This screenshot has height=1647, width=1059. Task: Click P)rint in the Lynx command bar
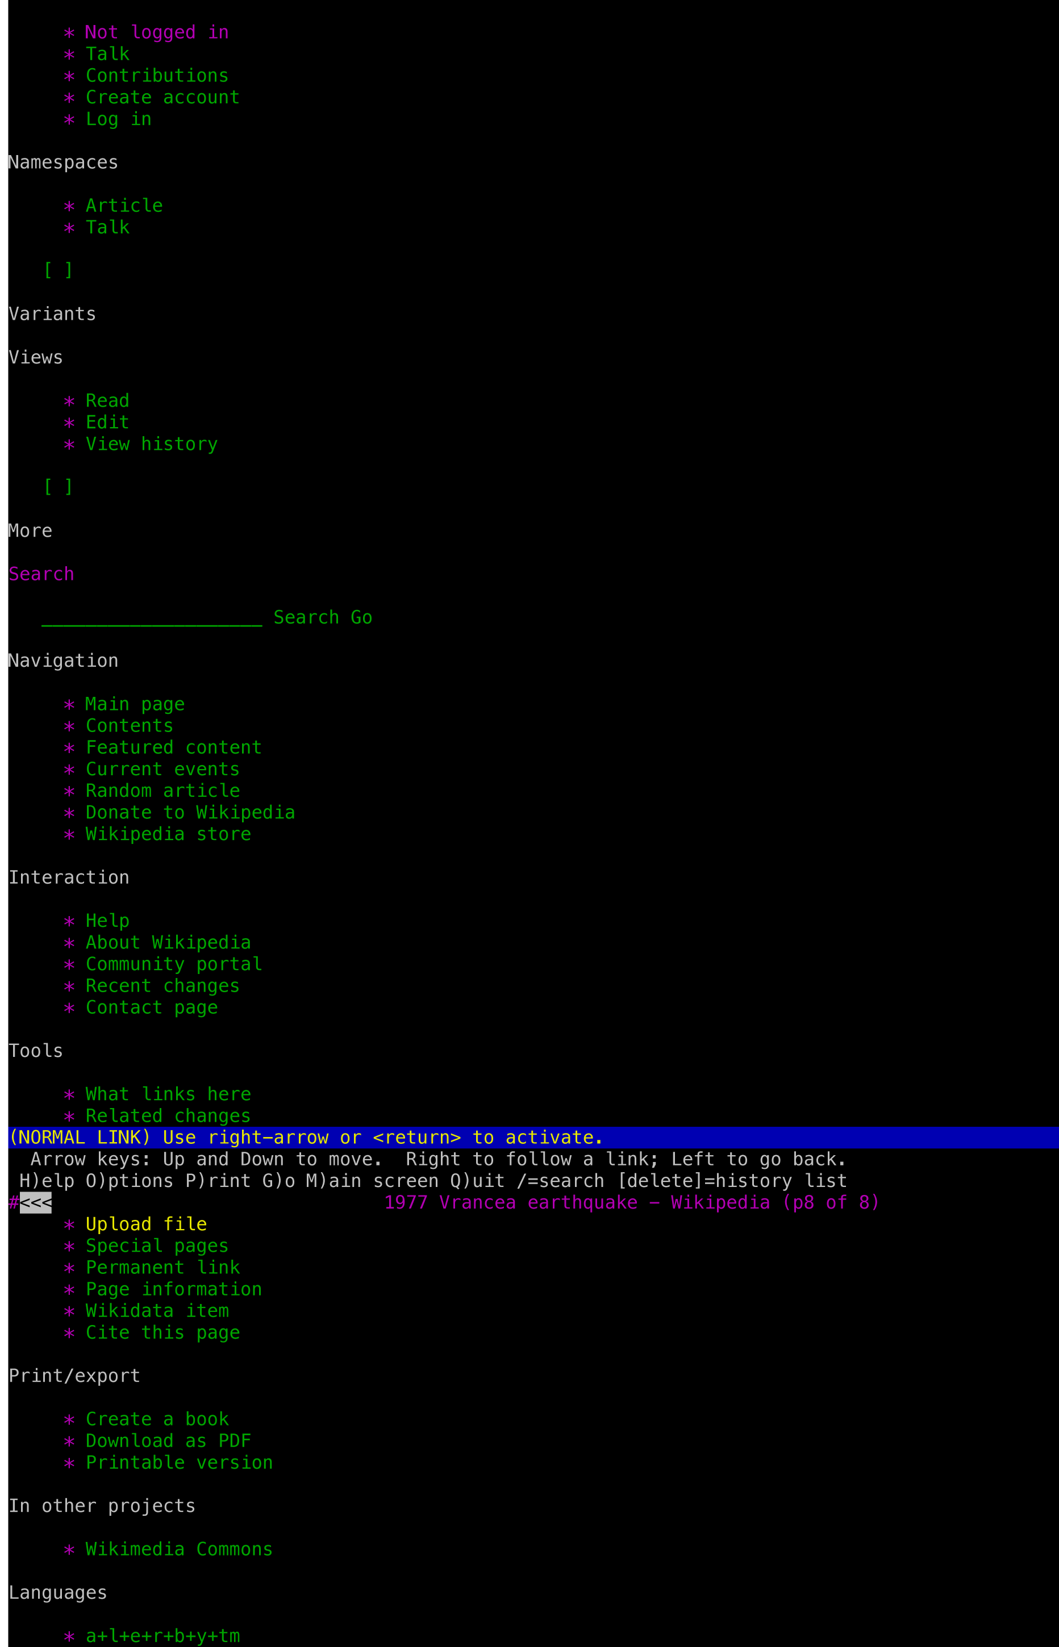click(218, 1181)
